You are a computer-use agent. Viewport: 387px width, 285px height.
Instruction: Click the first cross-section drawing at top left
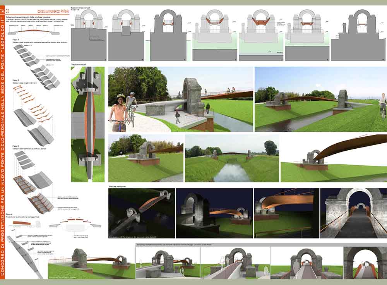[x=89, y=35]
